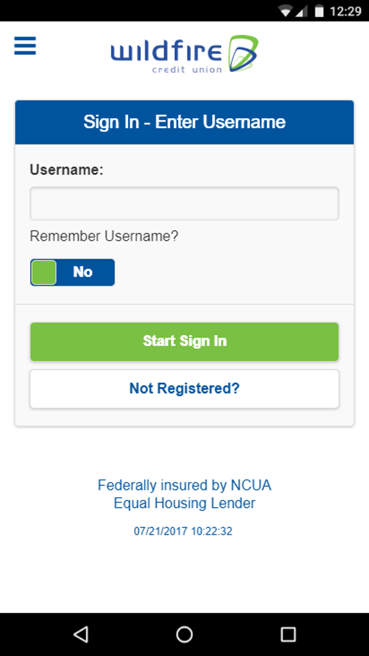Click the Federally insured by NCUA text
Screen dimensions: 369x656
(184, 485)
